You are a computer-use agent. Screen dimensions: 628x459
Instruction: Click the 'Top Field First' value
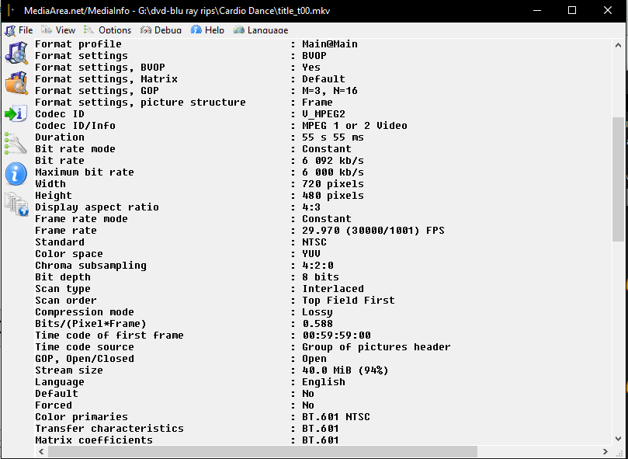[349, 301]
